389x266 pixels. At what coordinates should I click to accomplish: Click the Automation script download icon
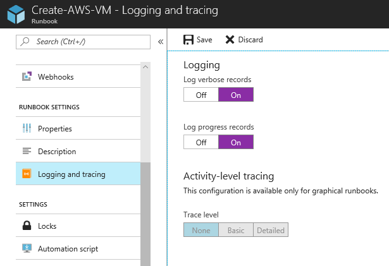tap(27, 249)
